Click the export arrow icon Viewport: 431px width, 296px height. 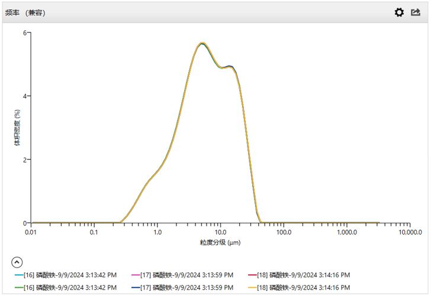[416, 12]
